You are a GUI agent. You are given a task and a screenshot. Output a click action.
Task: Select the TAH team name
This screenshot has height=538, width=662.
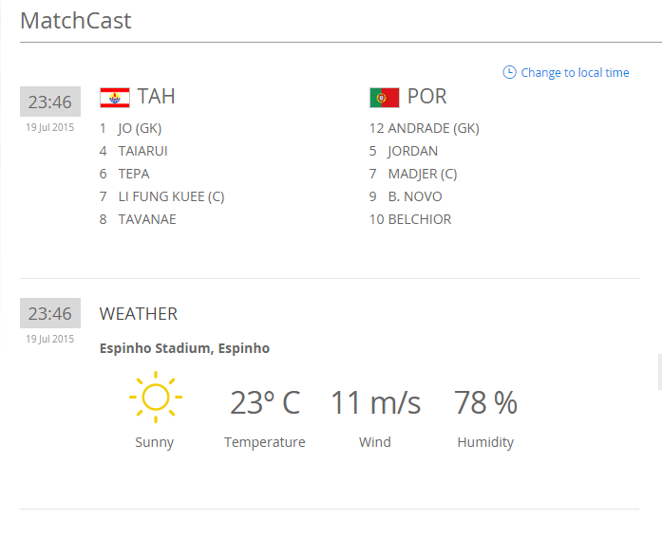157,97
